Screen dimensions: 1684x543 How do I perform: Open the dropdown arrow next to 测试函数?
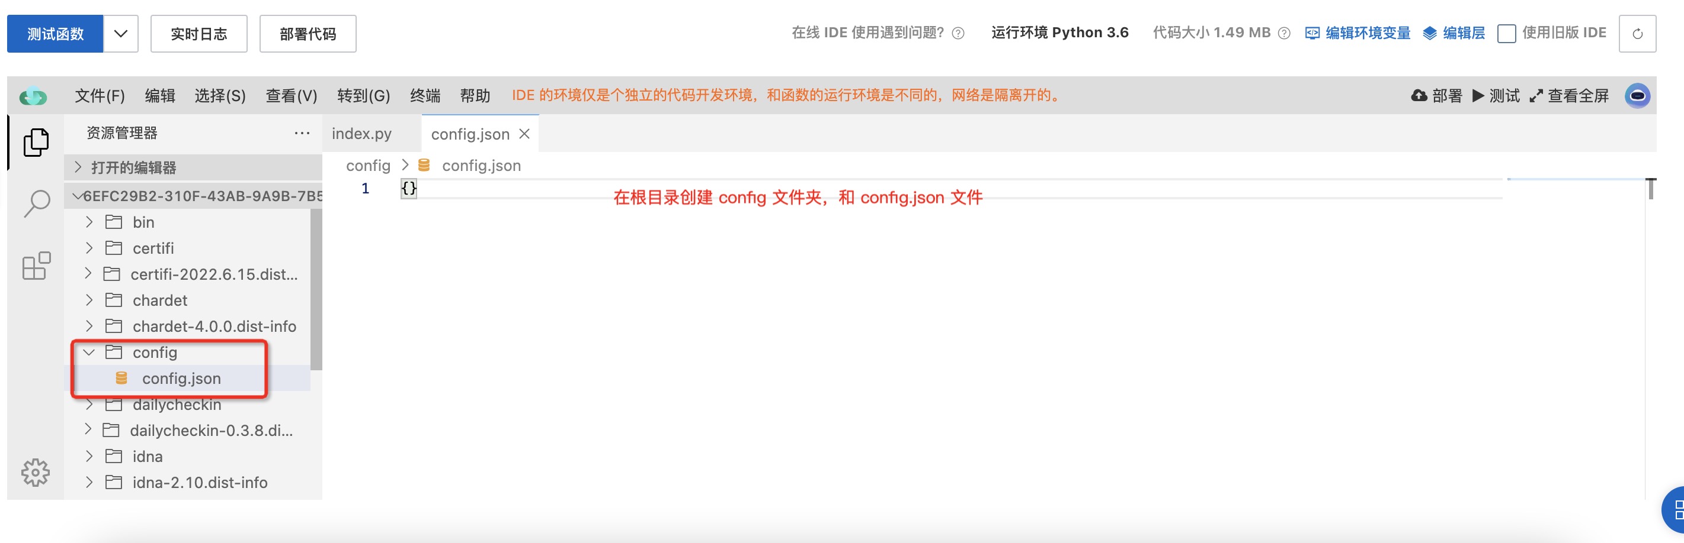[x=120, y=33]
